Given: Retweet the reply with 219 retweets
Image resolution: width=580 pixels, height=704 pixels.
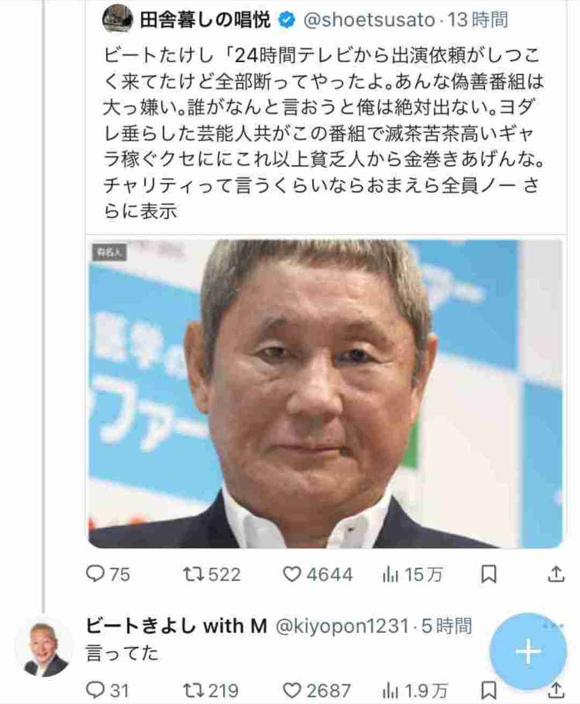Looking at the screenshot, I should click(211, 690).
